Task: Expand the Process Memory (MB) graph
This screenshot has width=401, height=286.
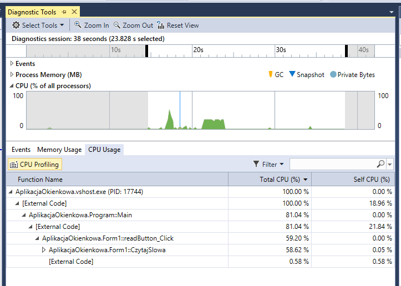Action: 12,75
